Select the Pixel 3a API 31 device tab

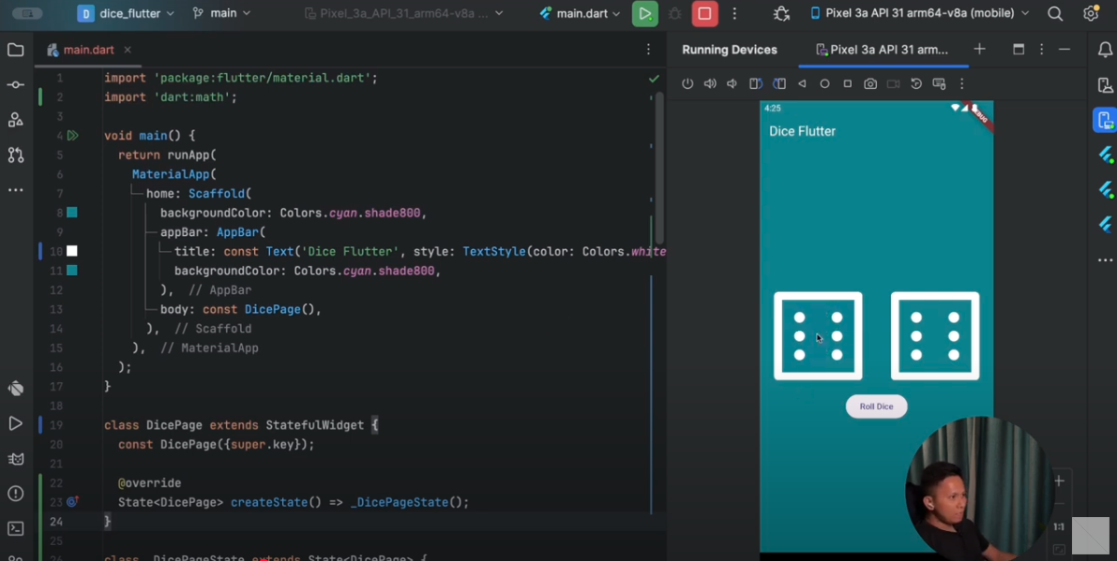[882, 50]
